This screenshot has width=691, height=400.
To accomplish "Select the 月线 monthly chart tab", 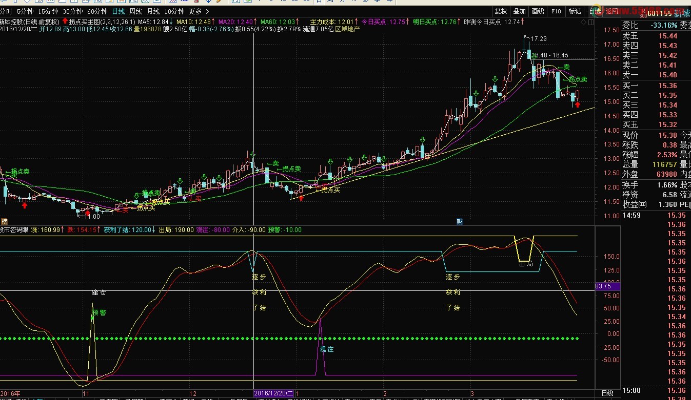I will pyautogui.click(x=153, y=11).
